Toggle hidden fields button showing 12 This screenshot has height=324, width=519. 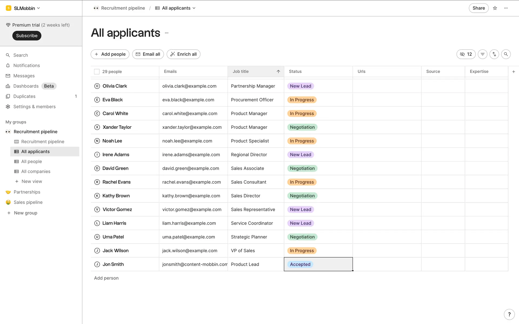pyautogui.click(x=466, y=54)
